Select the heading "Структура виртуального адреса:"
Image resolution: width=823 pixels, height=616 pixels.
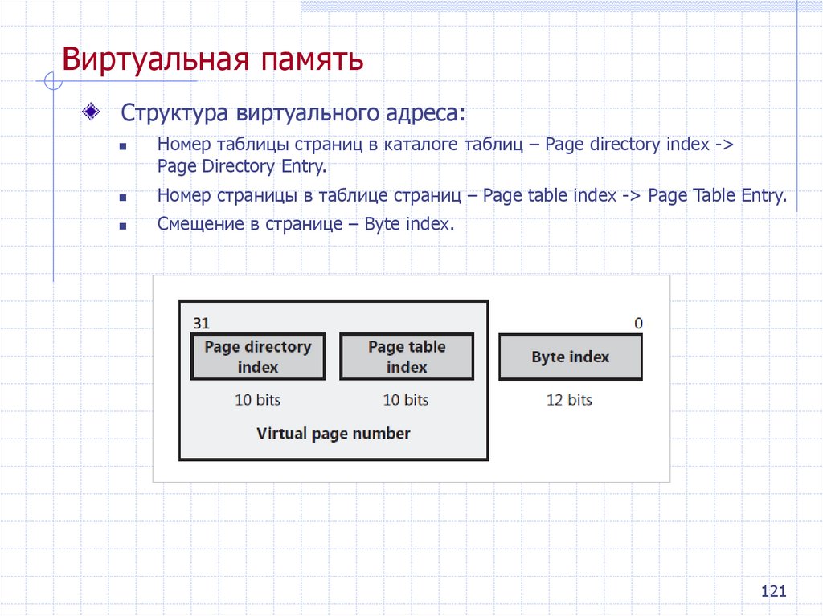293,113
